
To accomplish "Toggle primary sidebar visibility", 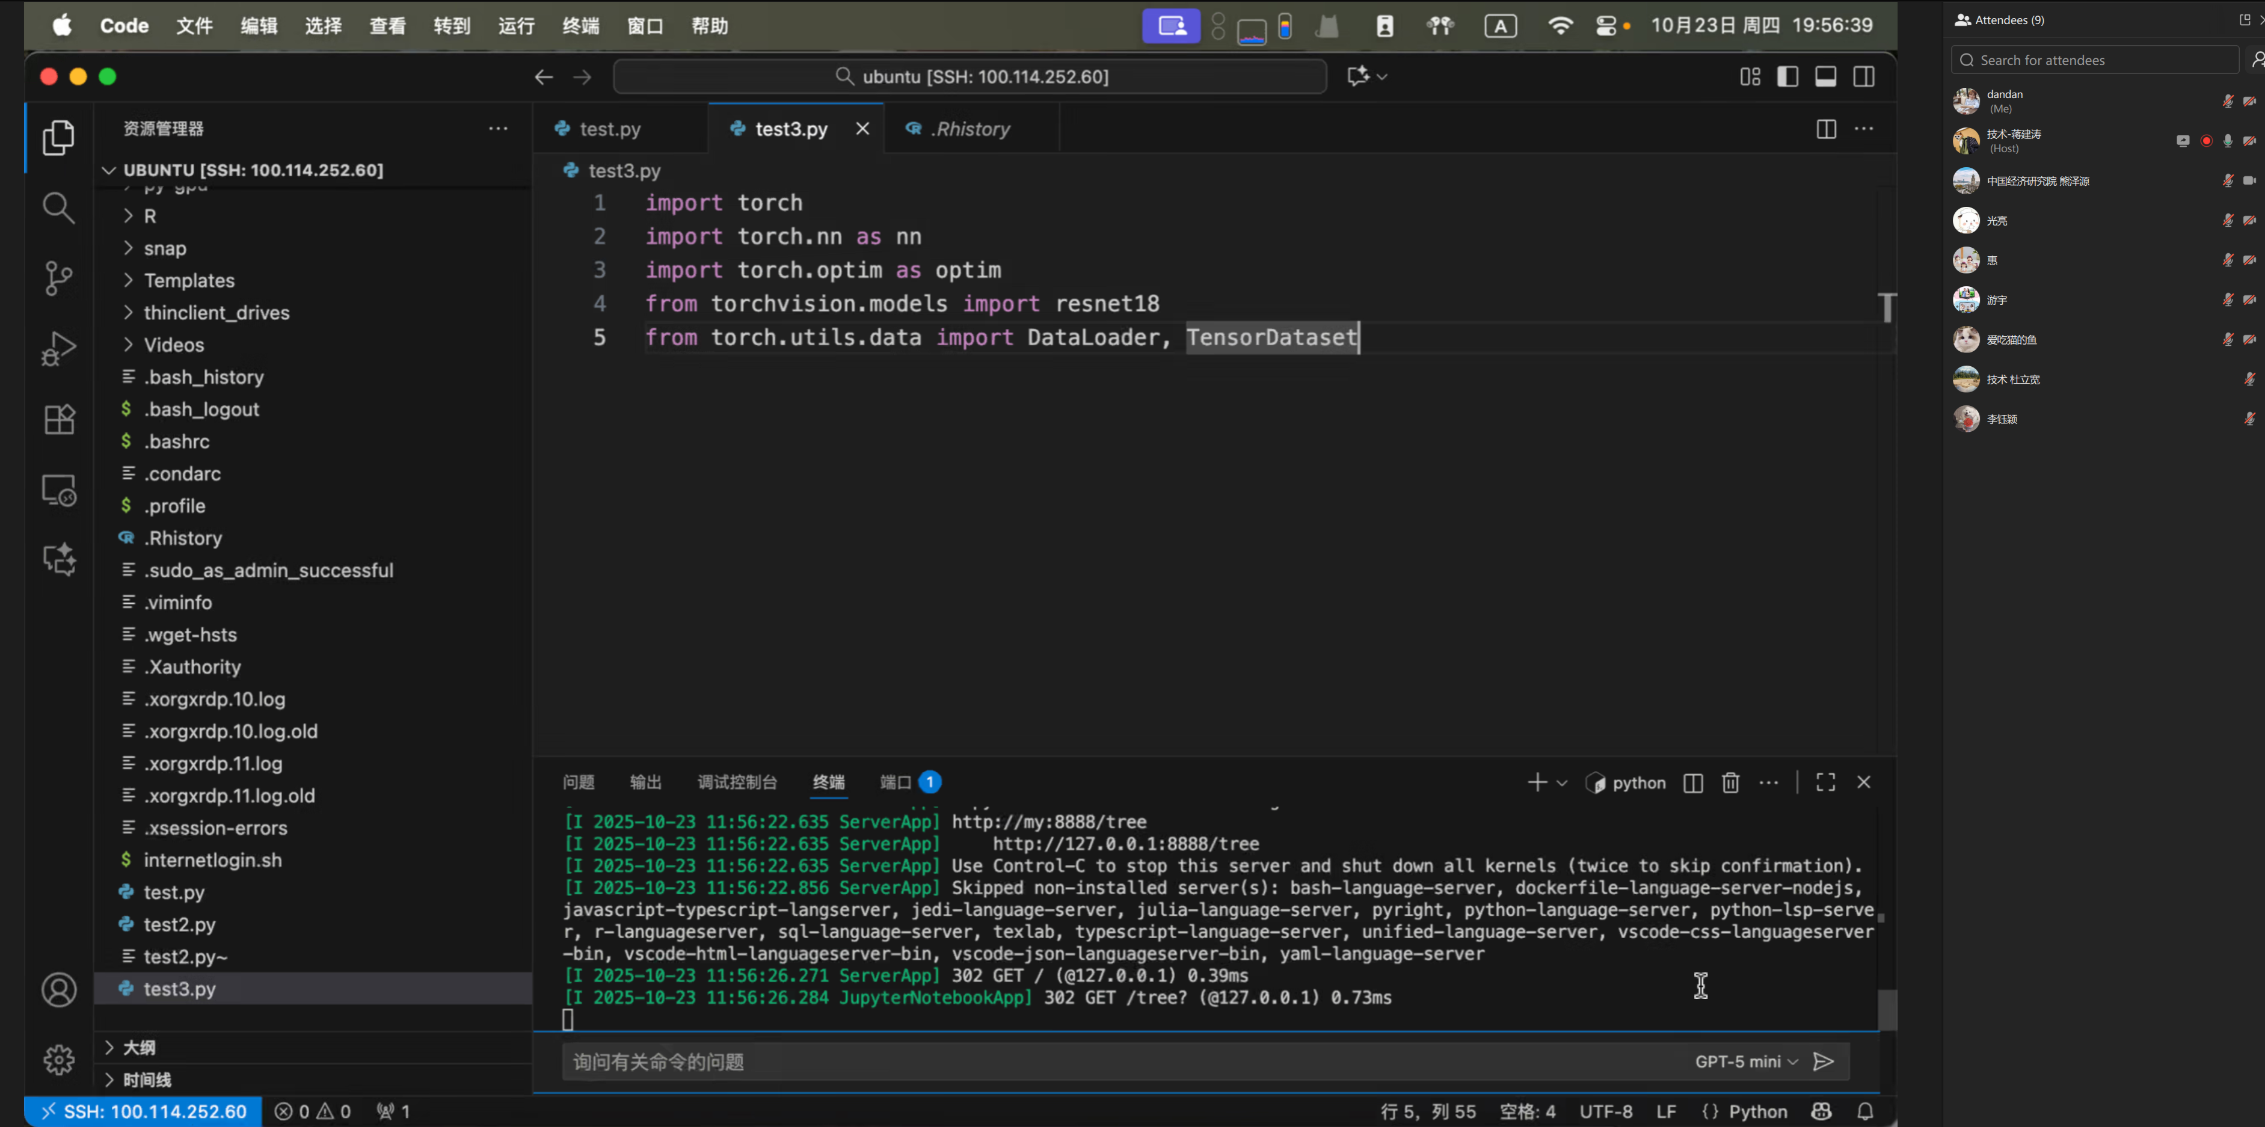I will (1787, 76).
